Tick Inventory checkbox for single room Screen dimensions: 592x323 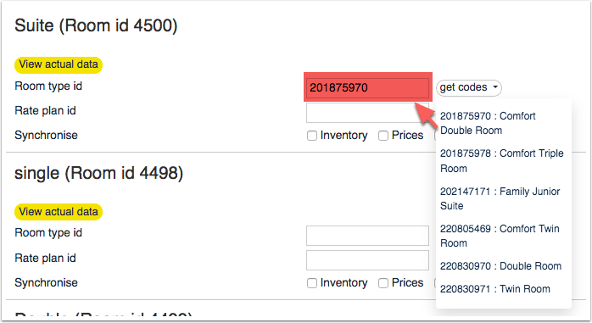click(312, 283)
